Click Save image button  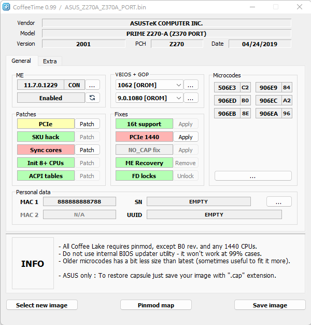pyautogui.click(x=270, y=305)
